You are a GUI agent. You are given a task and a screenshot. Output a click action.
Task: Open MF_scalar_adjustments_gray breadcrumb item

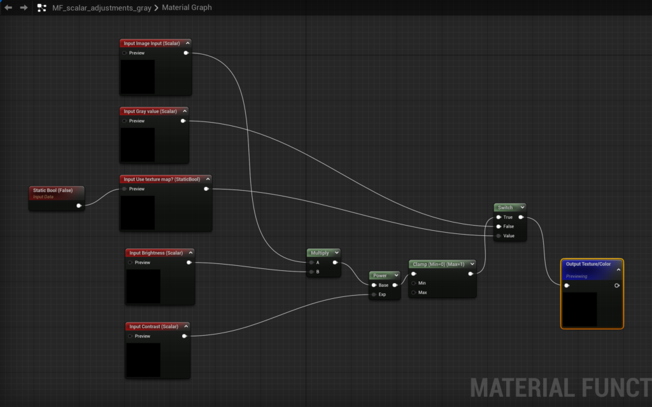pos(102,8)
